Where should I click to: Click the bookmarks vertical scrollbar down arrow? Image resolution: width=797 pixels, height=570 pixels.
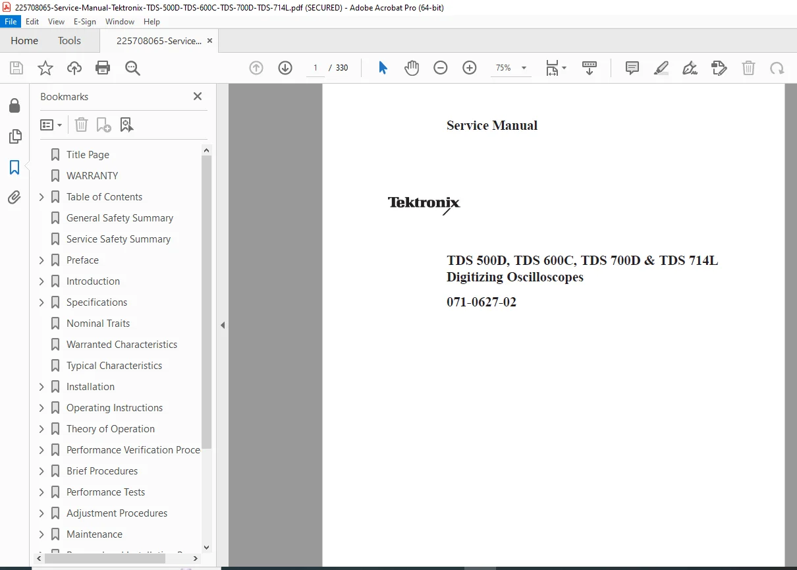[x=207, y=547]
